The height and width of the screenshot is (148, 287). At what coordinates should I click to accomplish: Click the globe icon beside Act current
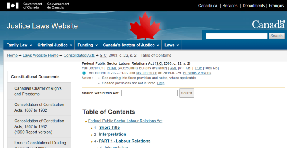click(84, 73)
